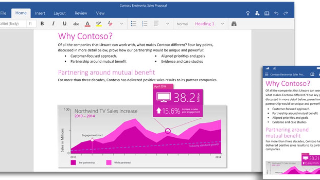
Task: Click phone window title 'Contoso Electronics Sales Pro...'
Action: 287,75
